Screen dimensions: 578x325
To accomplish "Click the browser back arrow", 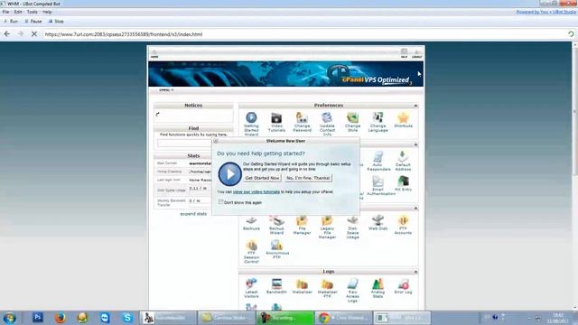I will click(x=7, y=34).
